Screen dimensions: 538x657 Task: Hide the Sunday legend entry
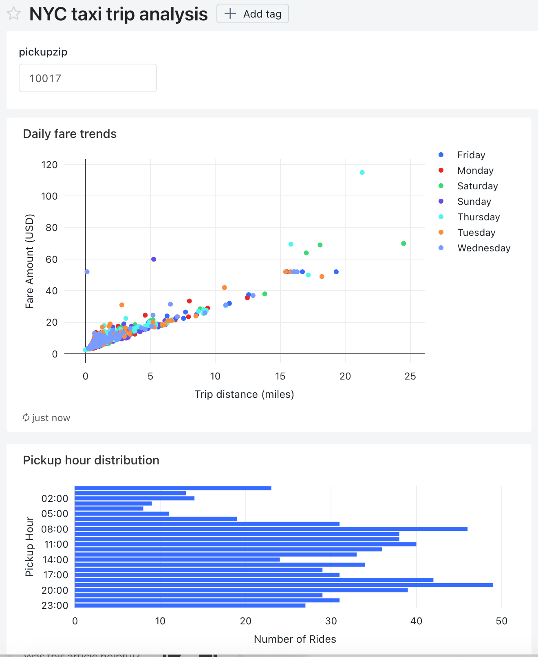(x=474, y=202)
